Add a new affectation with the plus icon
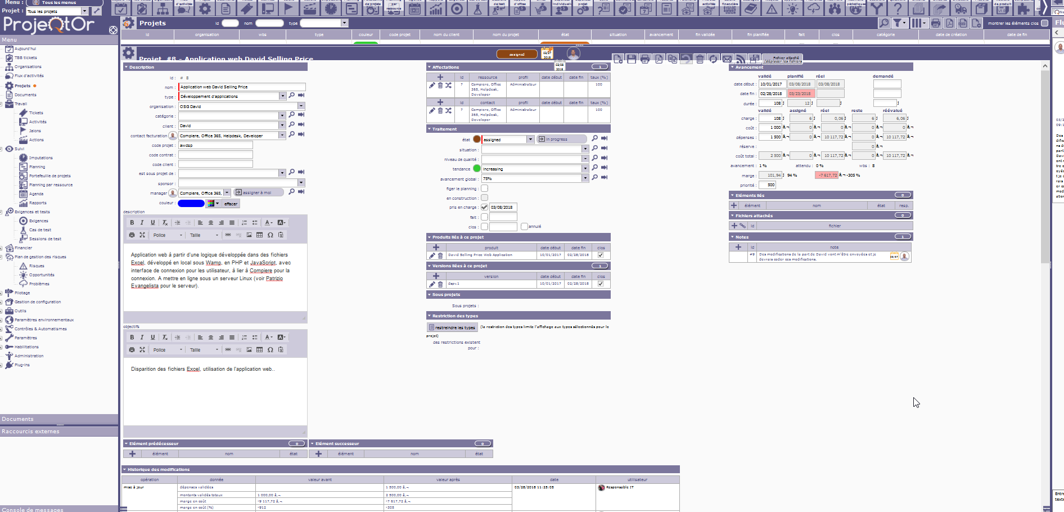This screenshot has width=1064, height=512. tap(440, 77)
